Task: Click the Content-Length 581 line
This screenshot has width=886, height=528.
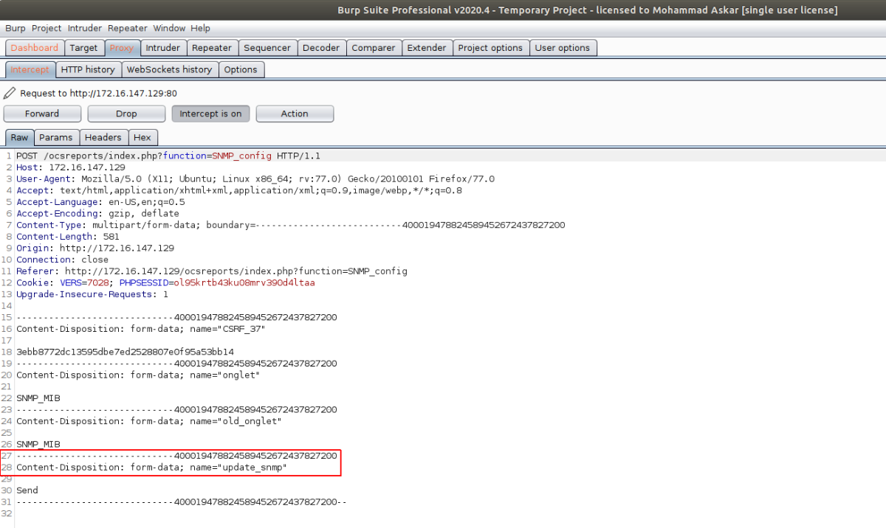Action: click(x=68, y=237)
